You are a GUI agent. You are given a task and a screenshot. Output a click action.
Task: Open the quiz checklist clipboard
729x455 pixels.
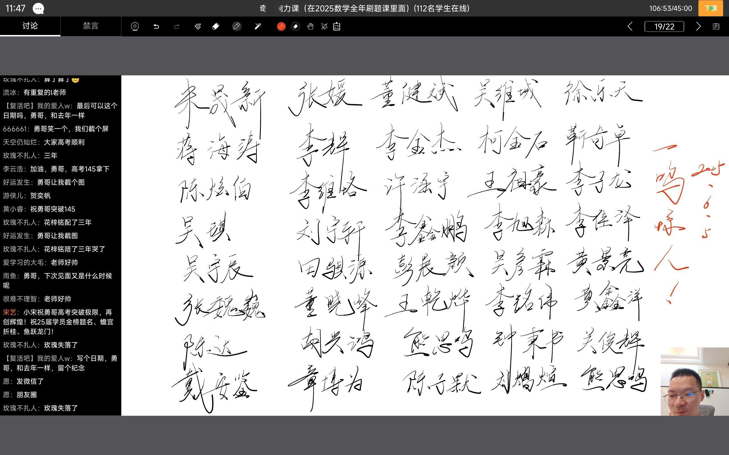337,26
